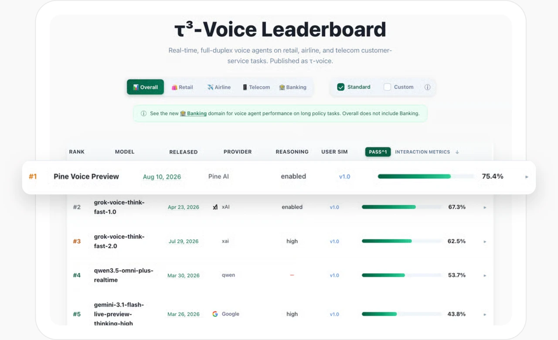Click the τ³-Voice Leaderboard heading
The width and height of the screenshot is (558, 340).
pyautogui.click(x=280, y=30)
